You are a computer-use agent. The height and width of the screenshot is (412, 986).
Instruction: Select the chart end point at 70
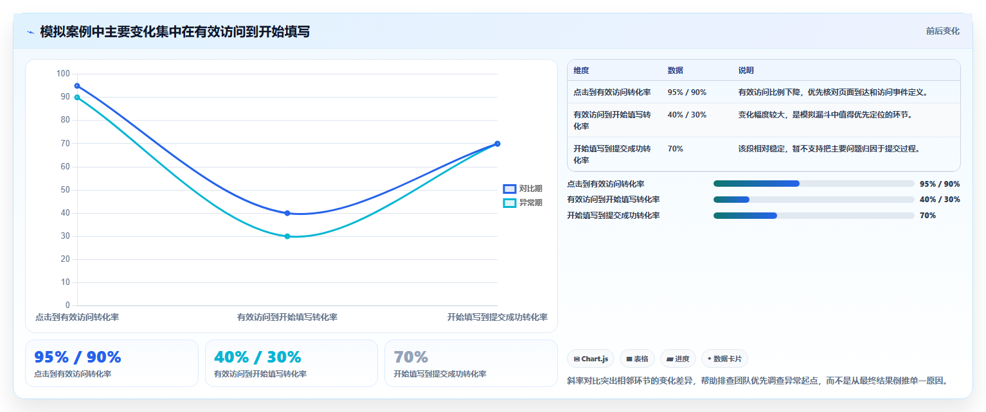tap(497, 144)
